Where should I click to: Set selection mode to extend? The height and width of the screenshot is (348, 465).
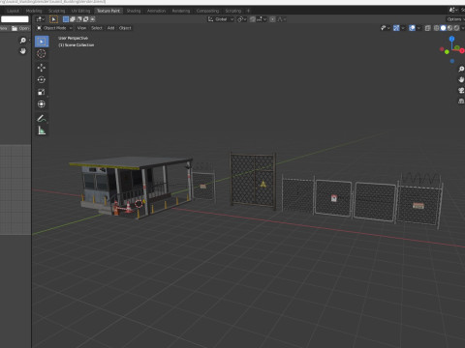tap(73, 19)
